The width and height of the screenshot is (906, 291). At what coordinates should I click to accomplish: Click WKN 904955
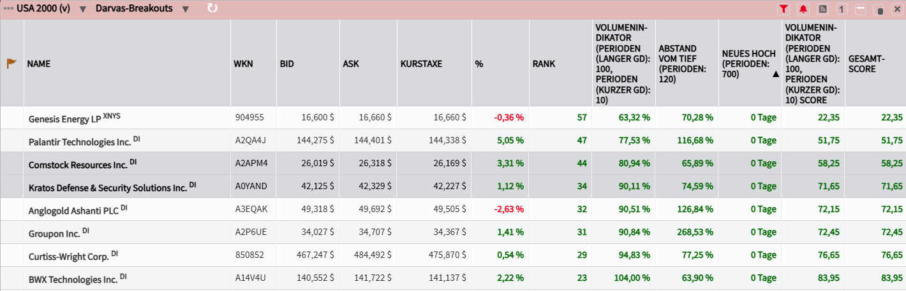point(249,118)
